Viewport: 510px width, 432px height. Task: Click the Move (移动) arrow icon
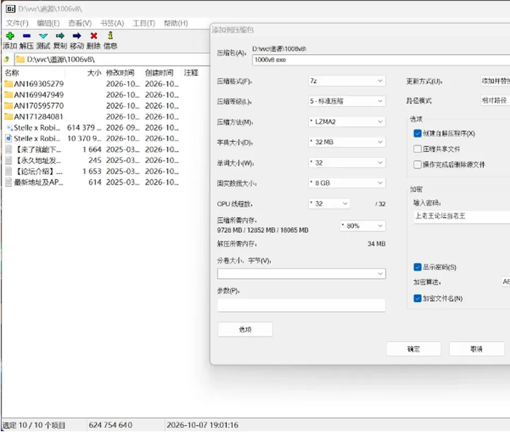point(76,36)
